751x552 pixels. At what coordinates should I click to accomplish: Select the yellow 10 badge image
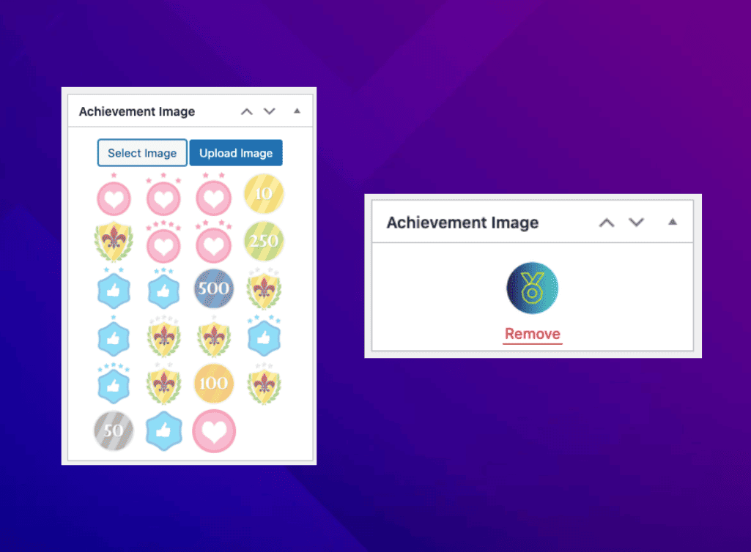tap(264, 194)
